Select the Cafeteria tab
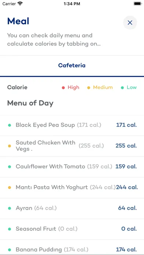This screenshot has width=144, height=255. click(72, 65)
